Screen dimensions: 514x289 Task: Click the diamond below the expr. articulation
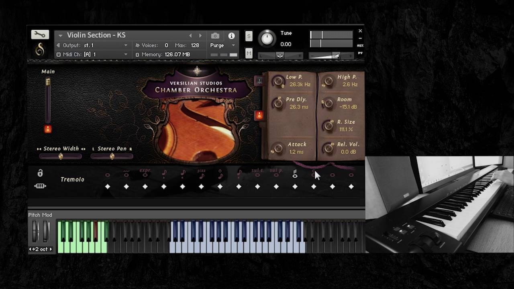[x=145, y=187]
